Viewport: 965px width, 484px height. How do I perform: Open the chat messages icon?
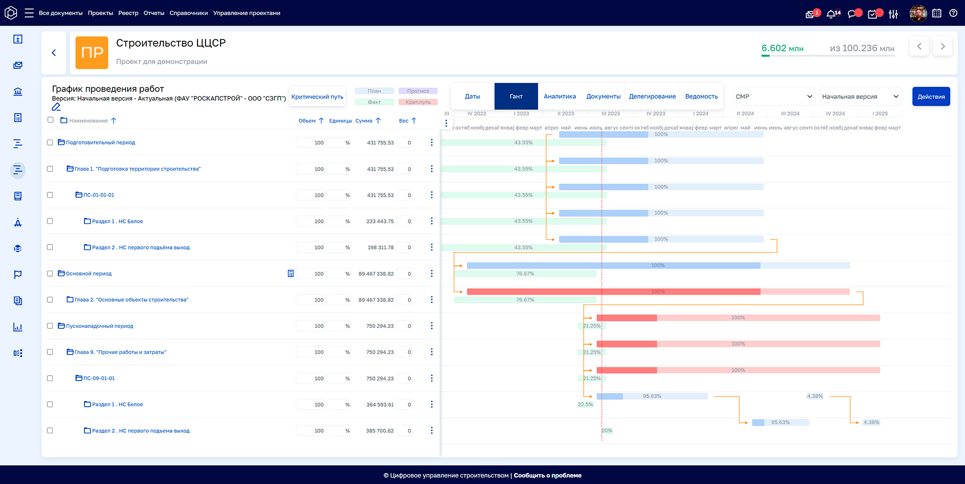click(x=852, y=14)
